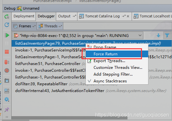Choose Customize Threads View... entry

tap(117, 68)
